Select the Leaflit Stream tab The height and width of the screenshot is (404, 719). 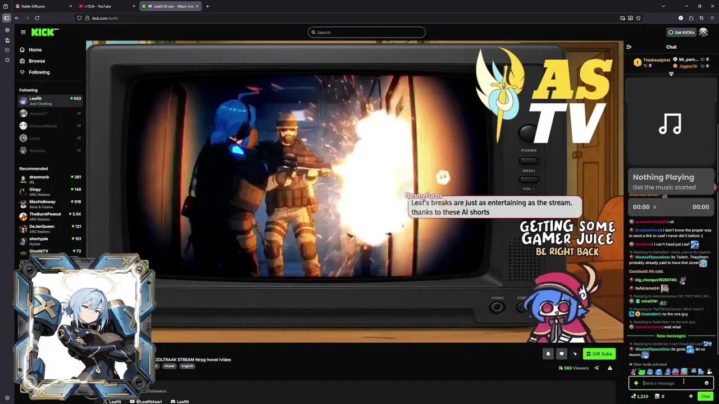[170, 6]
